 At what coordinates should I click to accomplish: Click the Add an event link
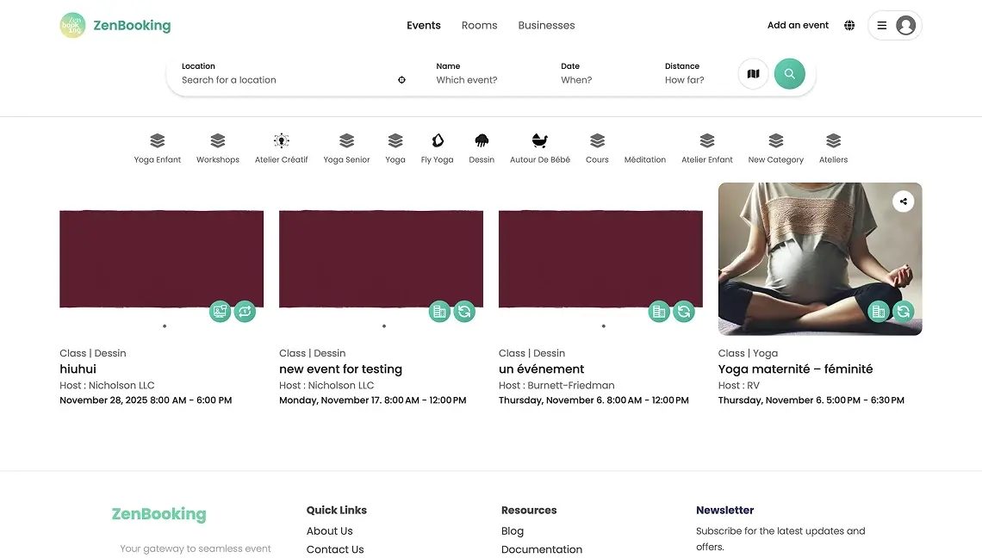[x=798, y=26]
